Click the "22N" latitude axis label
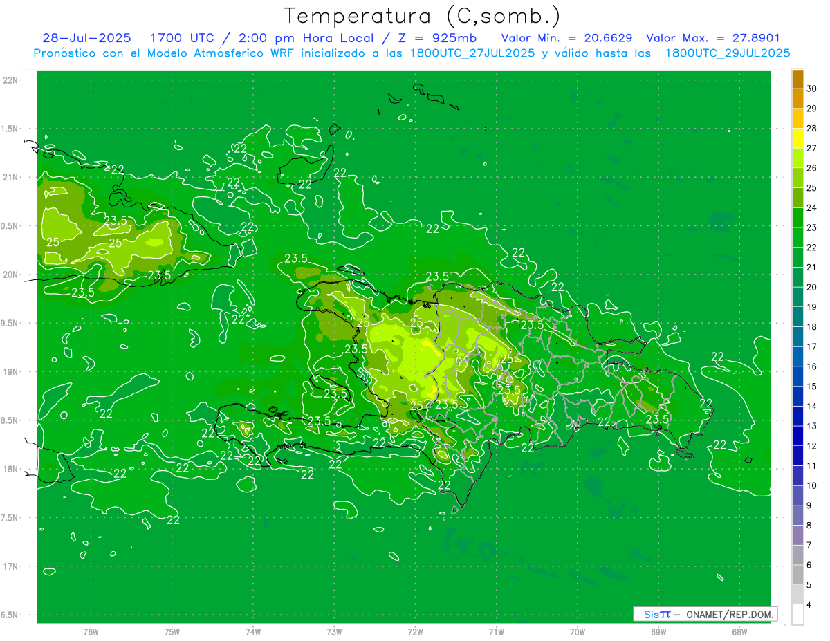Image resolution: width=830 pixels, height=641 pixels. coord(10,80)
